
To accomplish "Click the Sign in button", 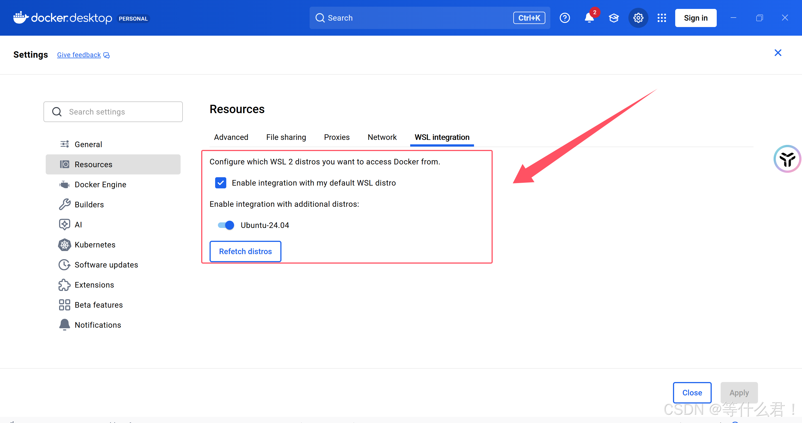I will [696, 18].
